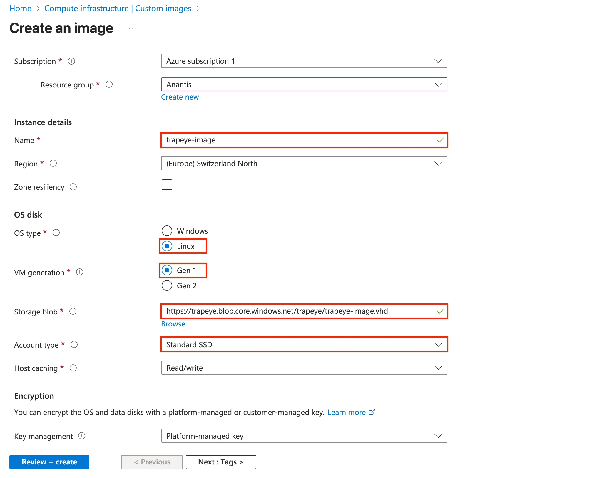Click the Review + create button

[x=49, y=462]
